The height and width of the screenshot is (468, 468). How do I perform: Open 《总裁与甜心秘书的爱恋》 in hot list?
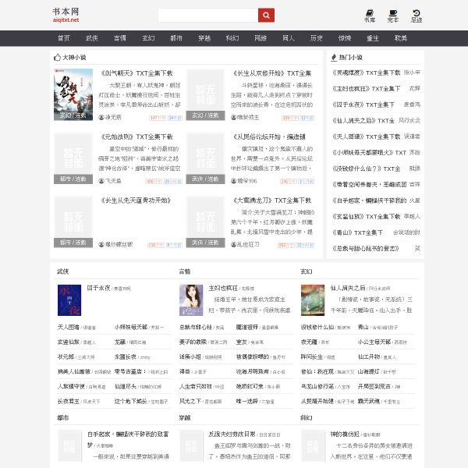click(366, 248)
